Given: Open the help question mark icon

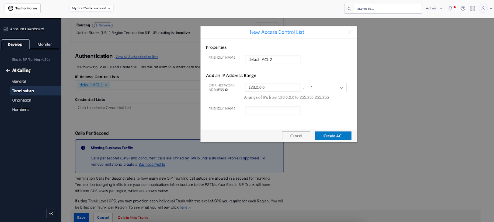Looking at the screenshot, I should point(463,8).
